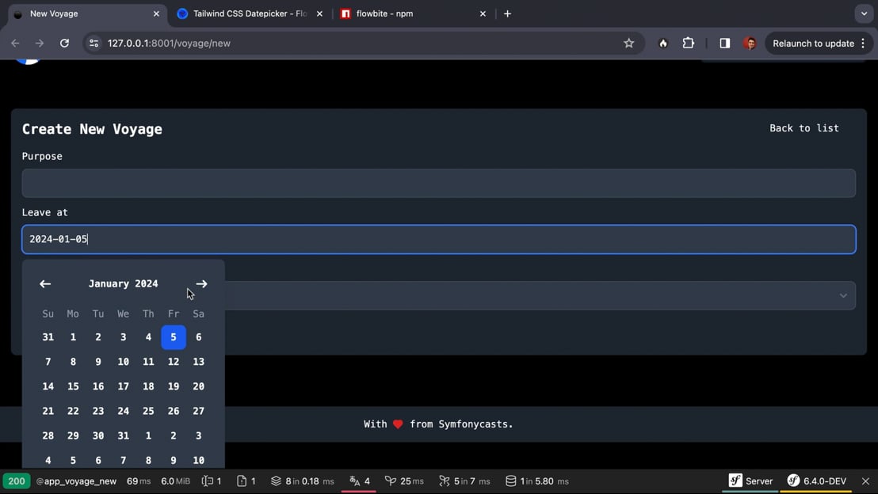Open the Symfony Server panel

tap(750, 481)
